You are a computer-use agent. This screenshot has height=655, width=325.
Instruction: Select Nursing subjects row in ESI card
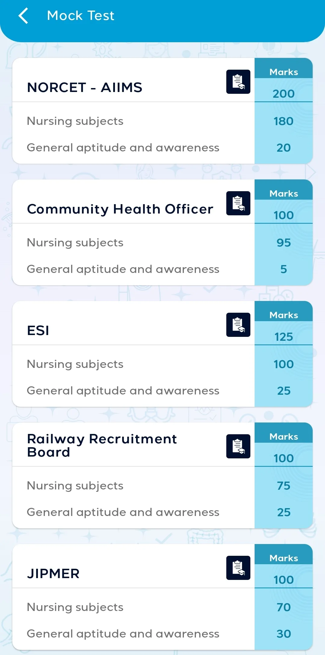pyautogui.click(x=133, y=364)
